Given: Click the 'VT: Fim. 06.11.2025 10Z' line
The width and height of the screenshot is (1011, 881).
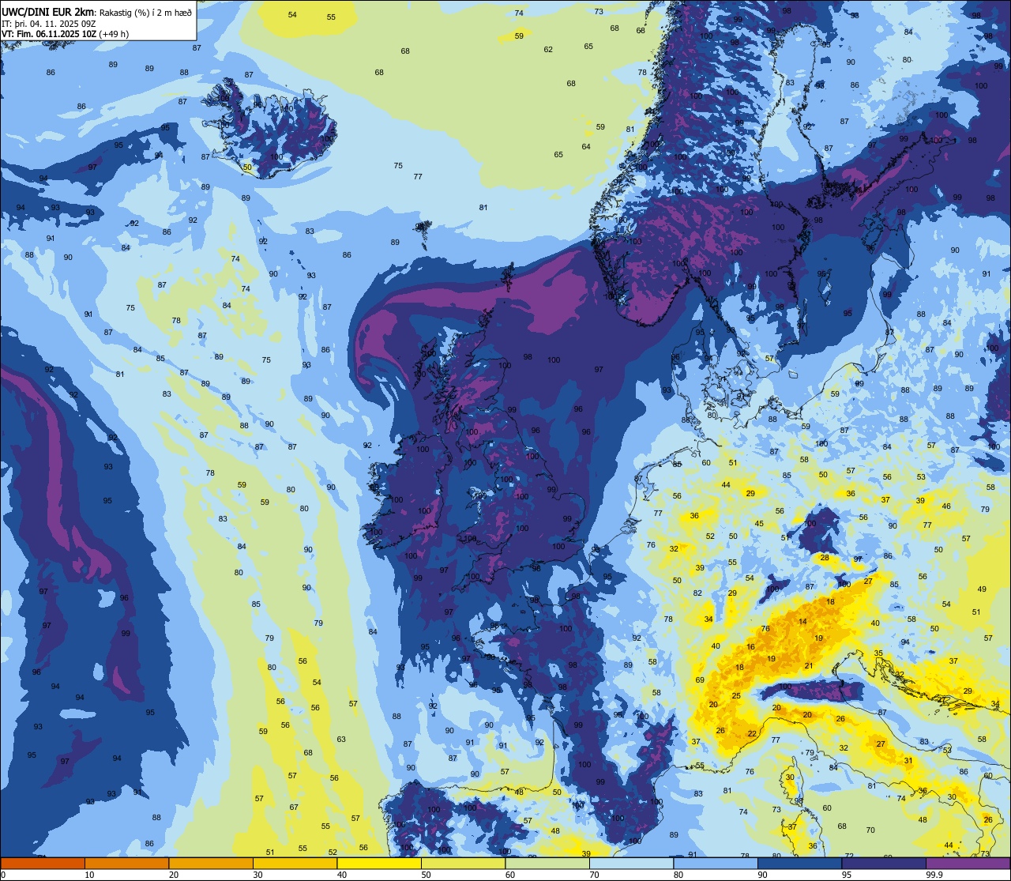Looking at the screenshot, I should [49, 33].
